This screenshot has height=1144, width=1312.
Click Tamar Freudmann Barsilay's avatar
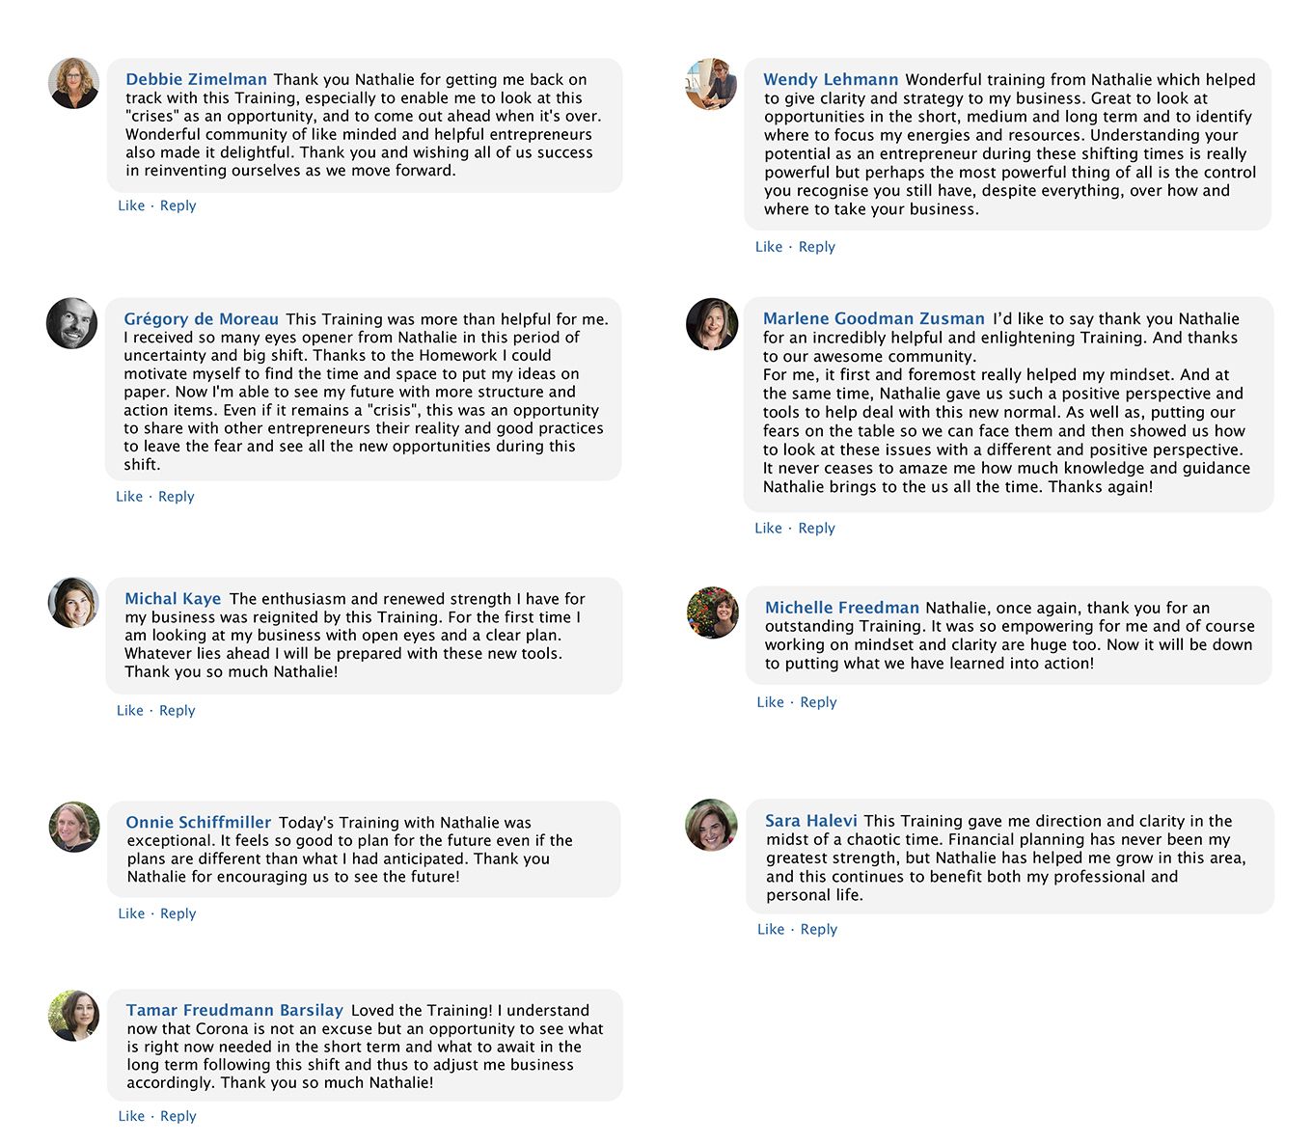[x=74, y=1016]
